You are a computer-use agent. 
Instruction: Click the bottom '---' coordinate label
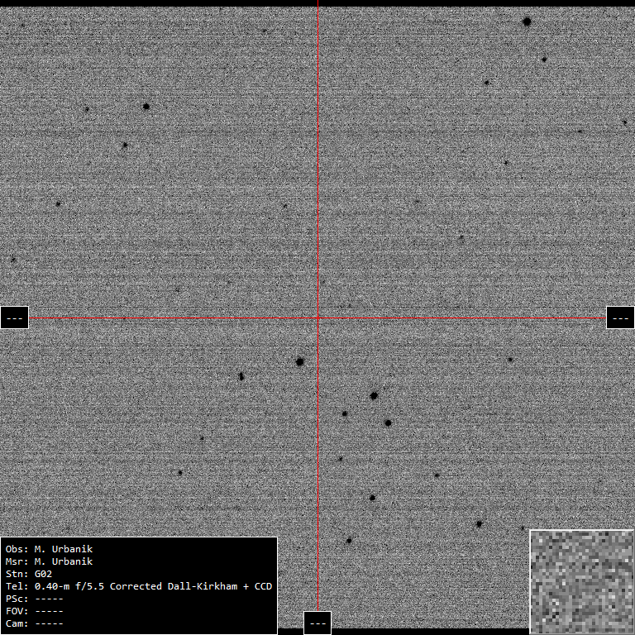click(x=317, y=623)
